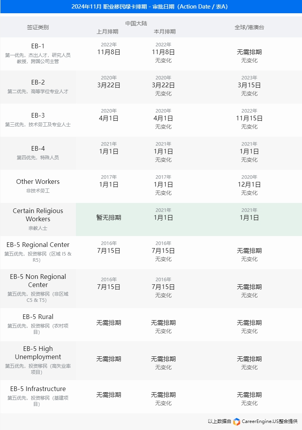Select the 上月排期 column header
Screen dimensions: 302x430
click(x=107, y=32)
